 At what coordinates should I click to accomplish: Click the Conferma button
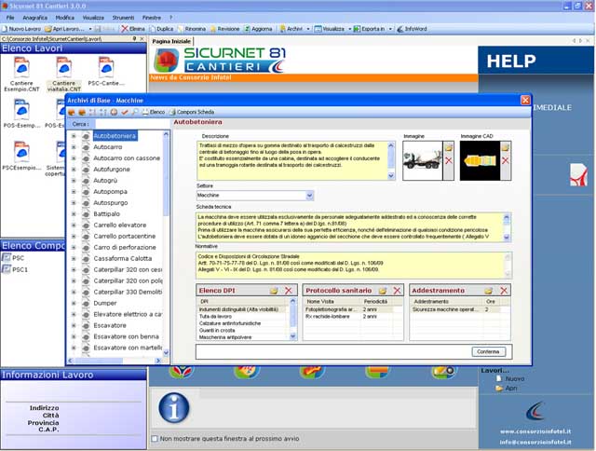[x=488, y=351]
